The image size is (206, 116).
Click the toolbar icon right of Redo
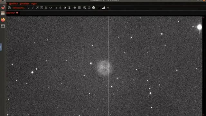[37, 8]
